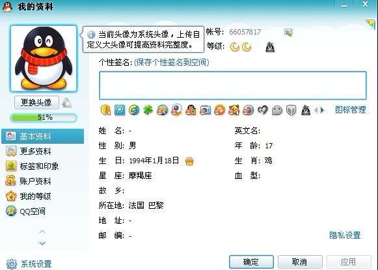Click the gray chat bubble service icon

(277, 111)
